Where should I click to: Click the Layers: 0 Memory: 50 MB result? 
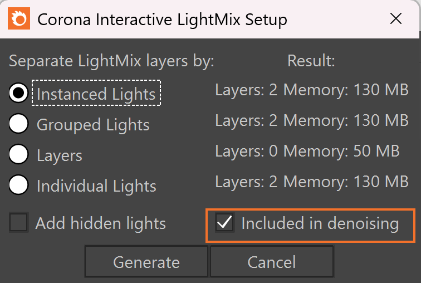(x=307, y=151)
